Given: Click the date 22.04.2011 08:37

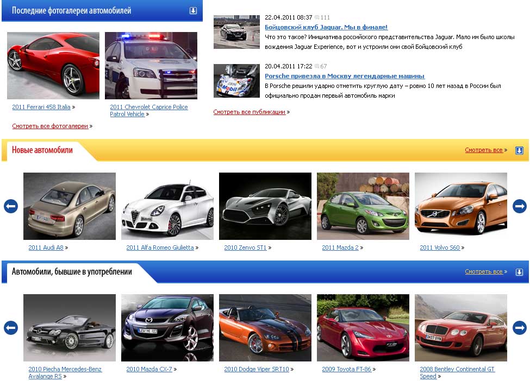Looking at the screenshot, I should tap(288, 17).
